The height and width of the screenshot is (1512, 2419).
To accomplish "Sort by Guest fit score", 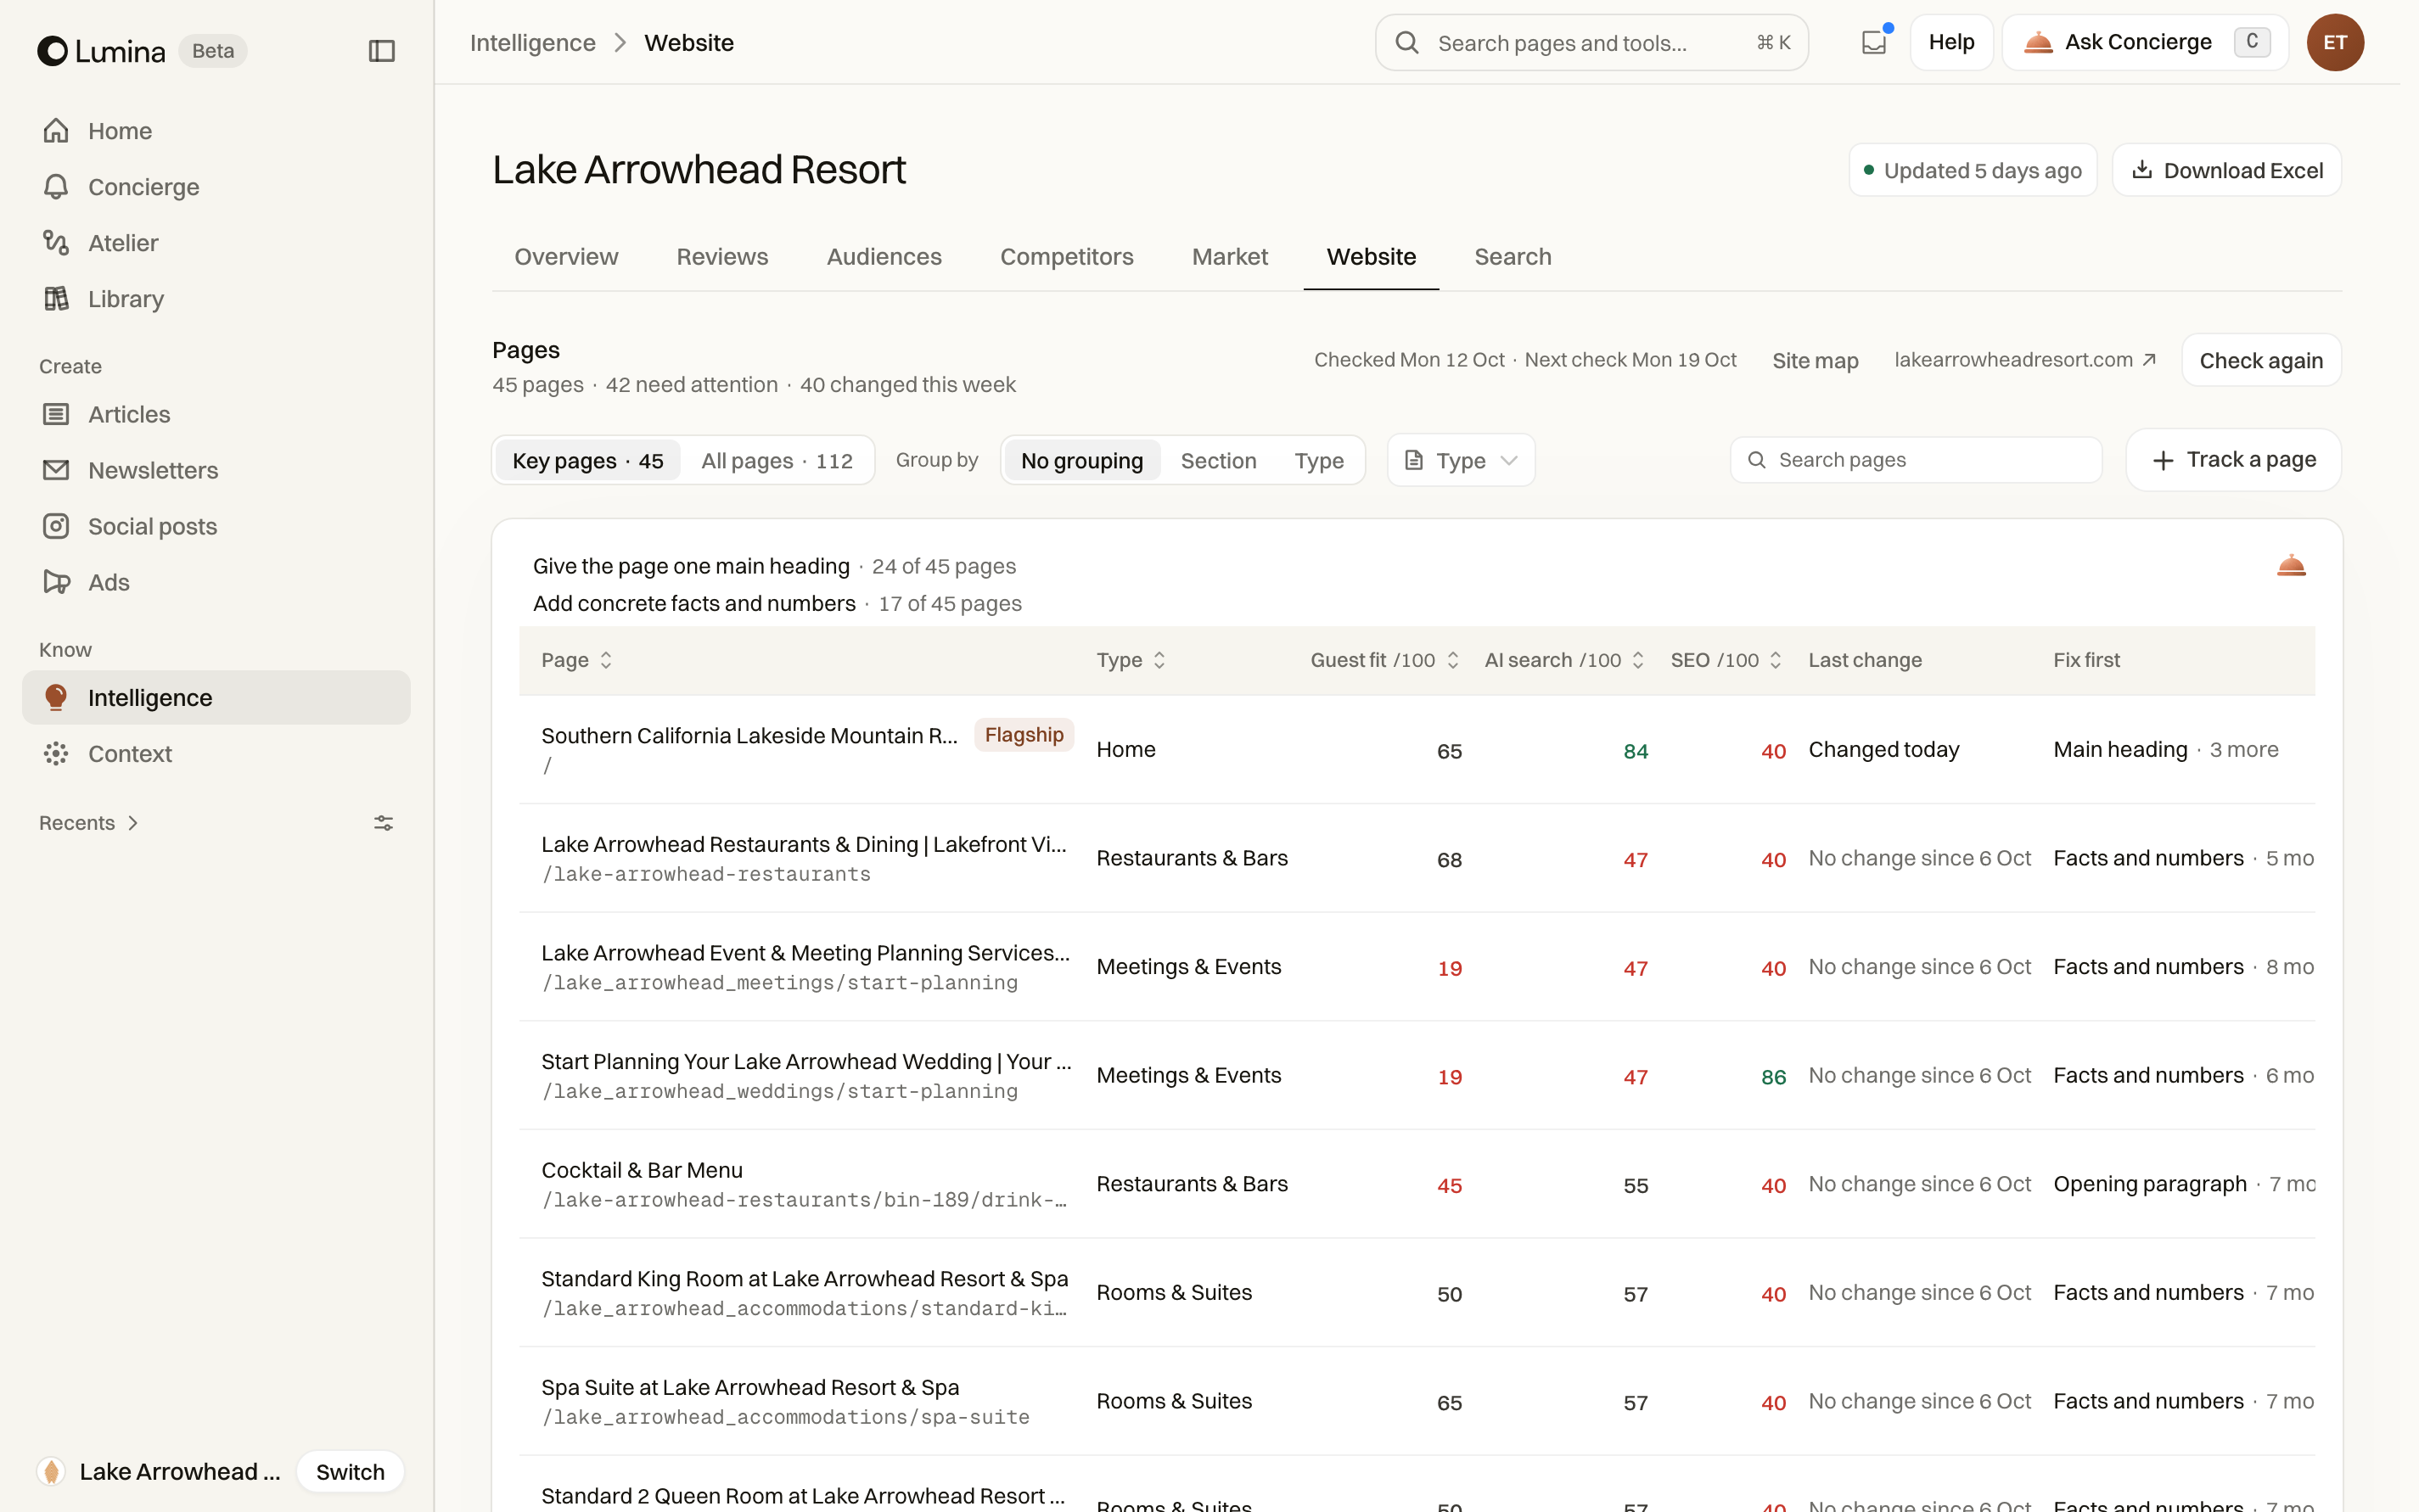I will click(1384, 660).
